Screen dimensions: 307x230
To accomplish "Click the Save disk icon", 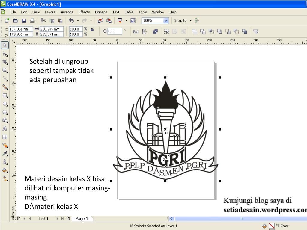I will (24, 21).
